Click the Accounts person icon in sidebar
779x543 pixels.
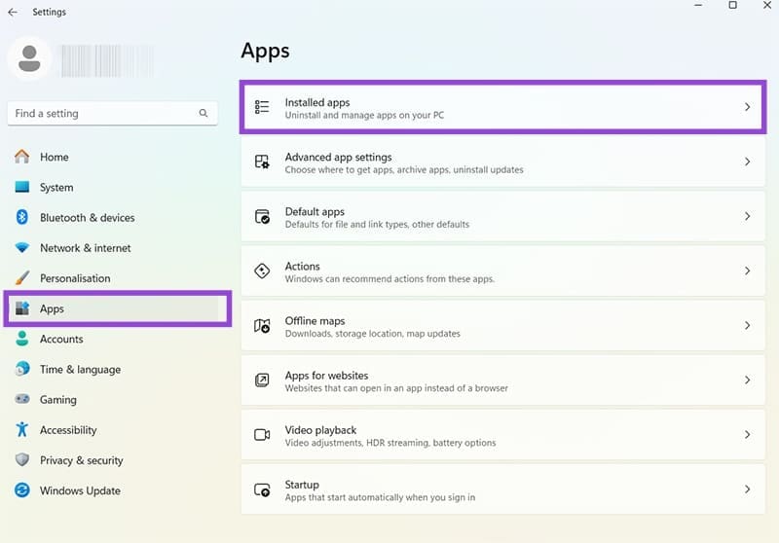21,339
